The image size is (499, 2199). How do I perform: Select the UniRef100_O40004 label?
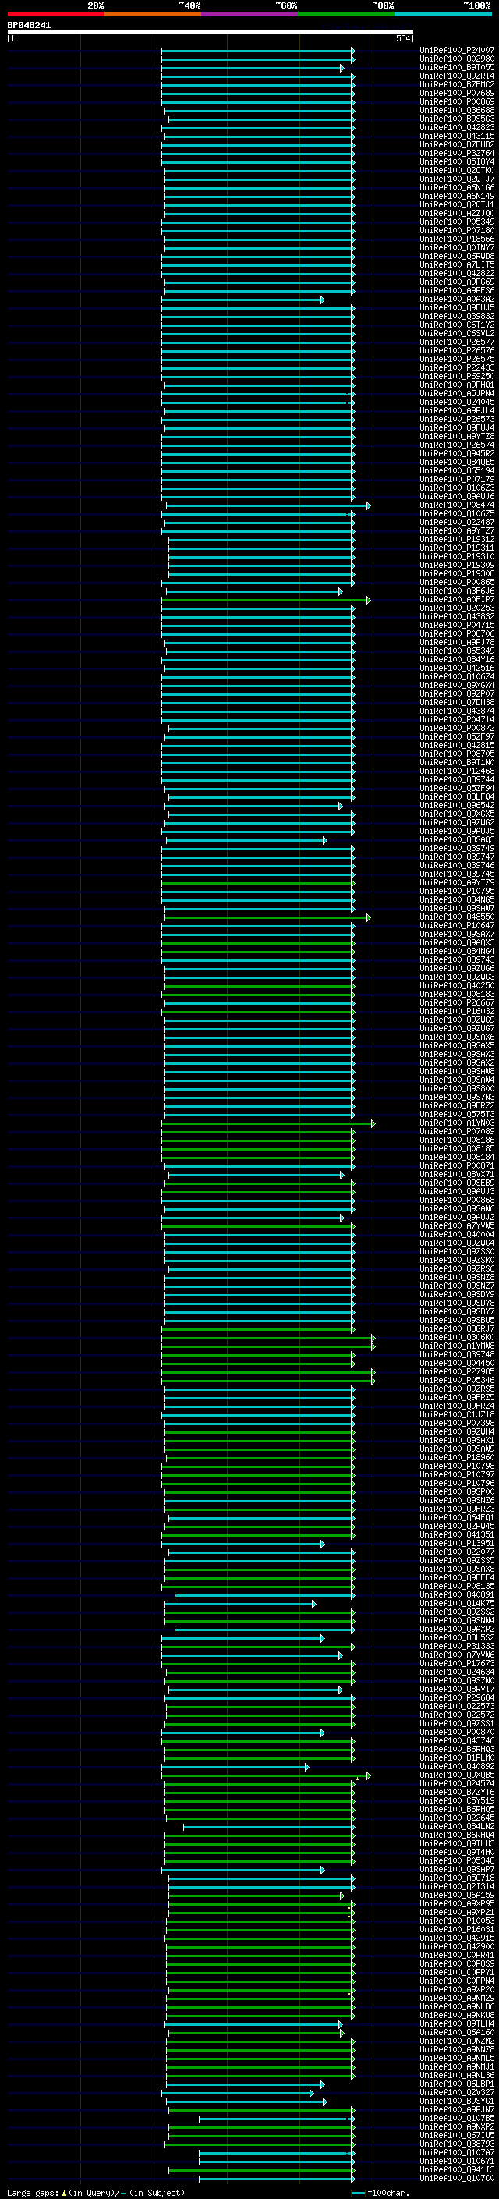pyautogui.click(x=457, y=1235)
